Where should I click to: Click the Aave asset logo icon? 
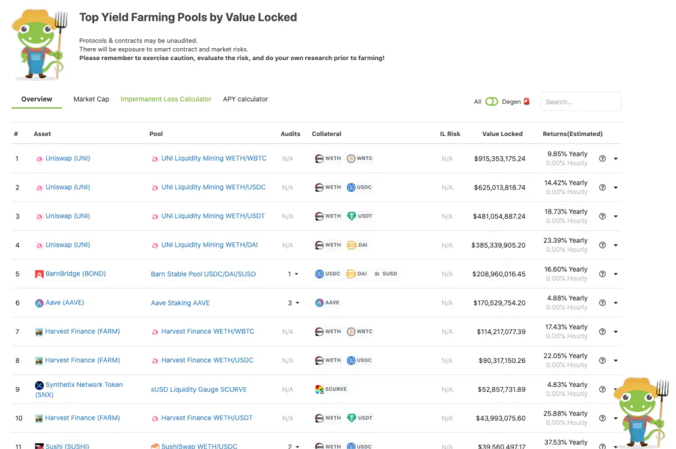click(x=39, y=303)
